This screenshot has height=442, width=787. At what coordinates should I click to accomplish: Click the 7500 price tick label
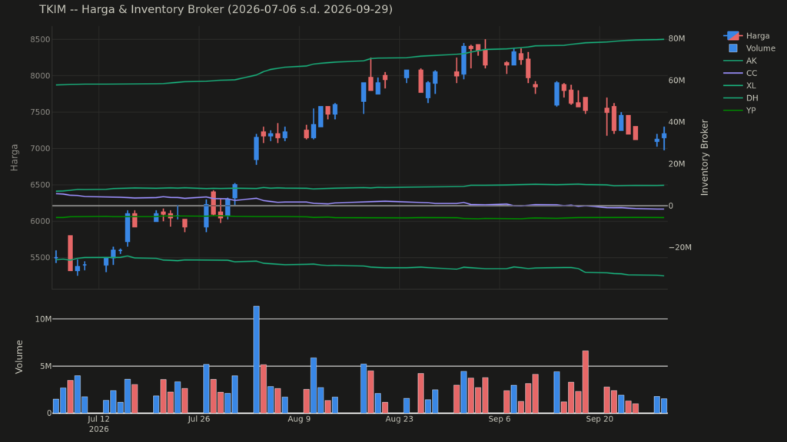point(40,112)
